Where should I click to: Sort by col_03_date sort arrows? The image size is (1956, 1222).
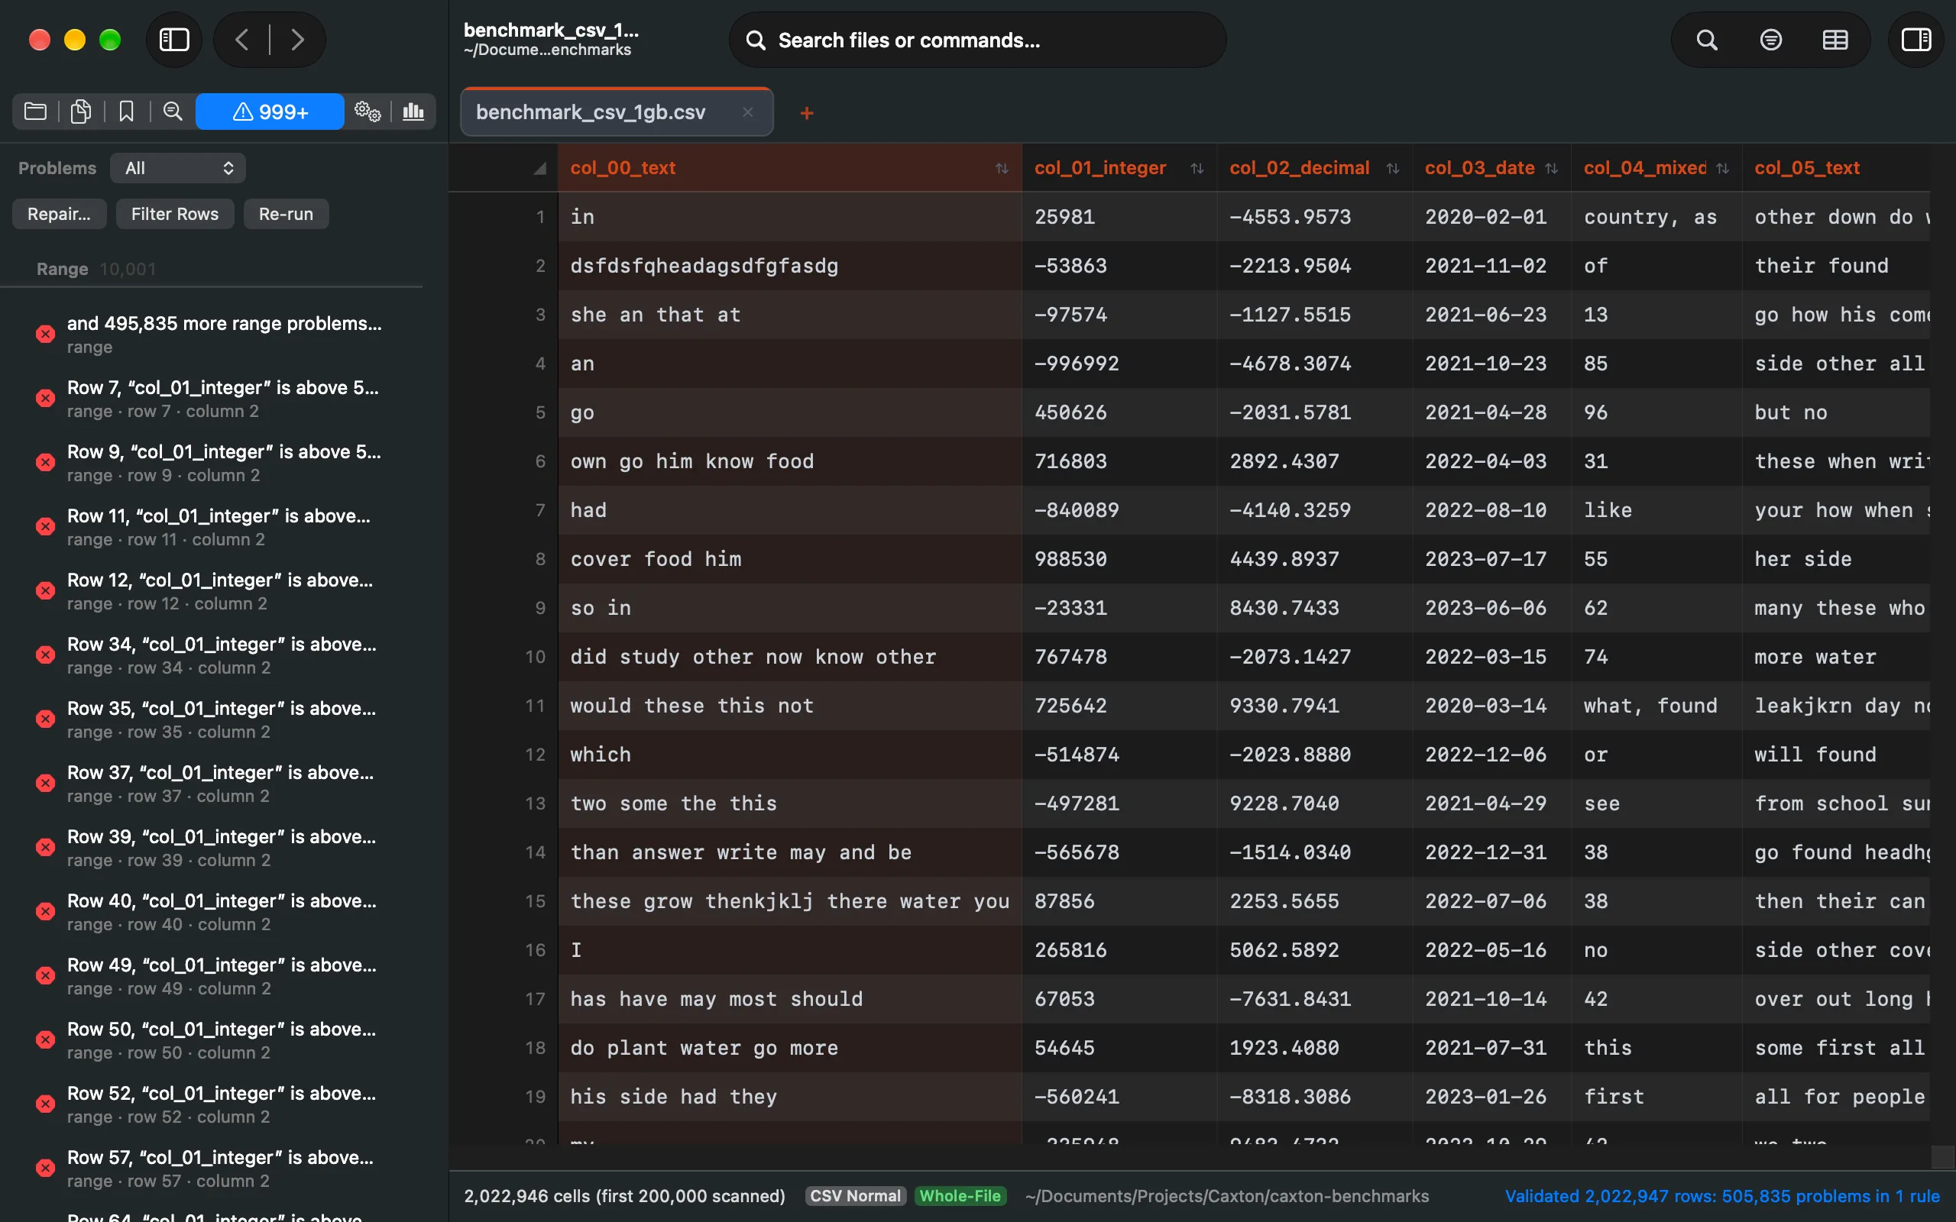pos(1551,168)
